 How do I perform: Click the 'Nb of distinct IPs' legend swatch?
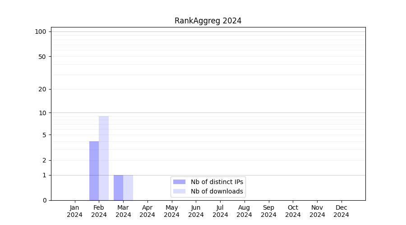pyautogui.click(x=179, y=182)
